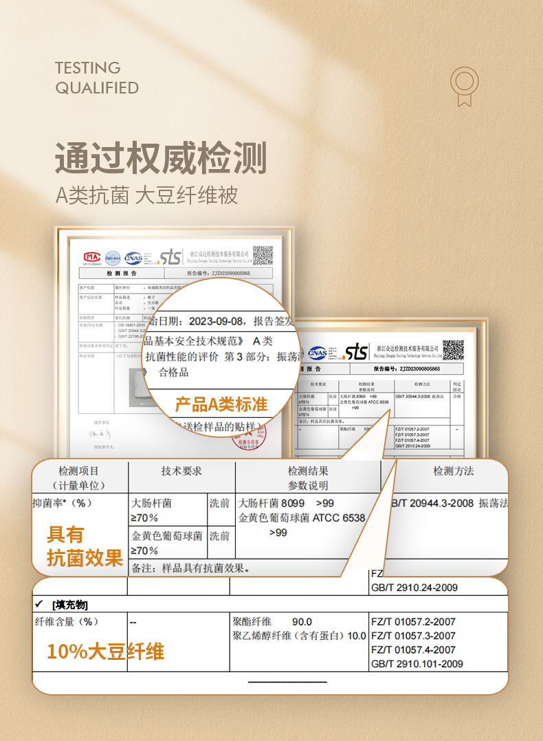543x741 pixels.
Task: Click the red round inspection stamp
Action: [249, 438]
